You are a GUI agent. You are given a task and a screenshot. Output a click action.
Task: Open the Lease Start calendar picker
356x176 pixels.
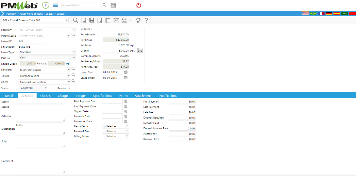tap(126, 72)
